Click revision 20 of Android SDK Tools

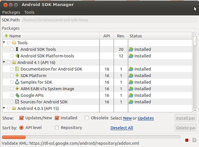coord(121,49)
